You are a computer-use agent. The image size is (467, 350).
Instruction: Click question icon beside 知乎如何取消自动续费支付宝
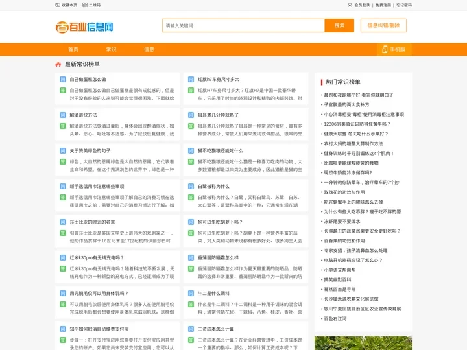[63, 329]
